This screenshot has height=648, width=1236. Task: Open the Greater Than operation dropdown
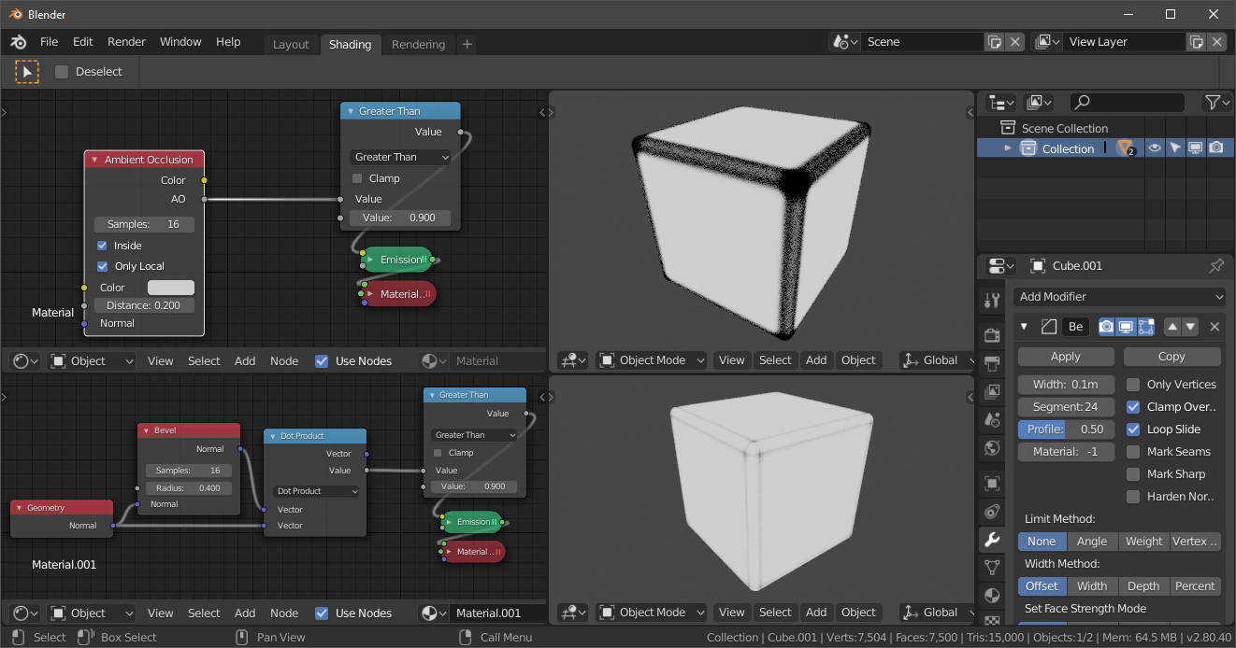(x=399, y=157)
